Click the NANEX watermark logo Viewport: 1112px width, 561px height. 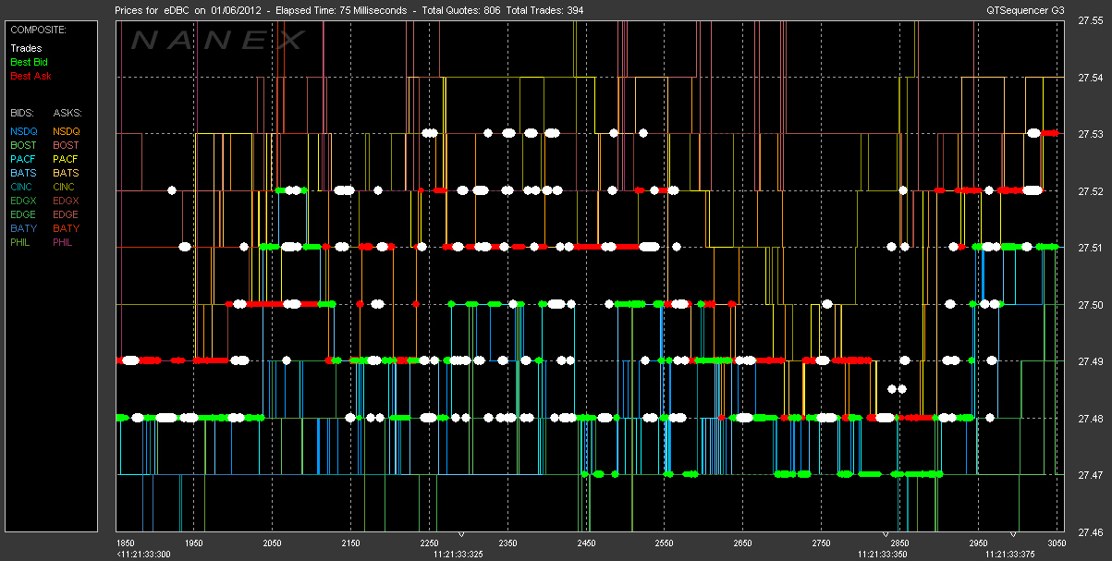tap(217, 41)
